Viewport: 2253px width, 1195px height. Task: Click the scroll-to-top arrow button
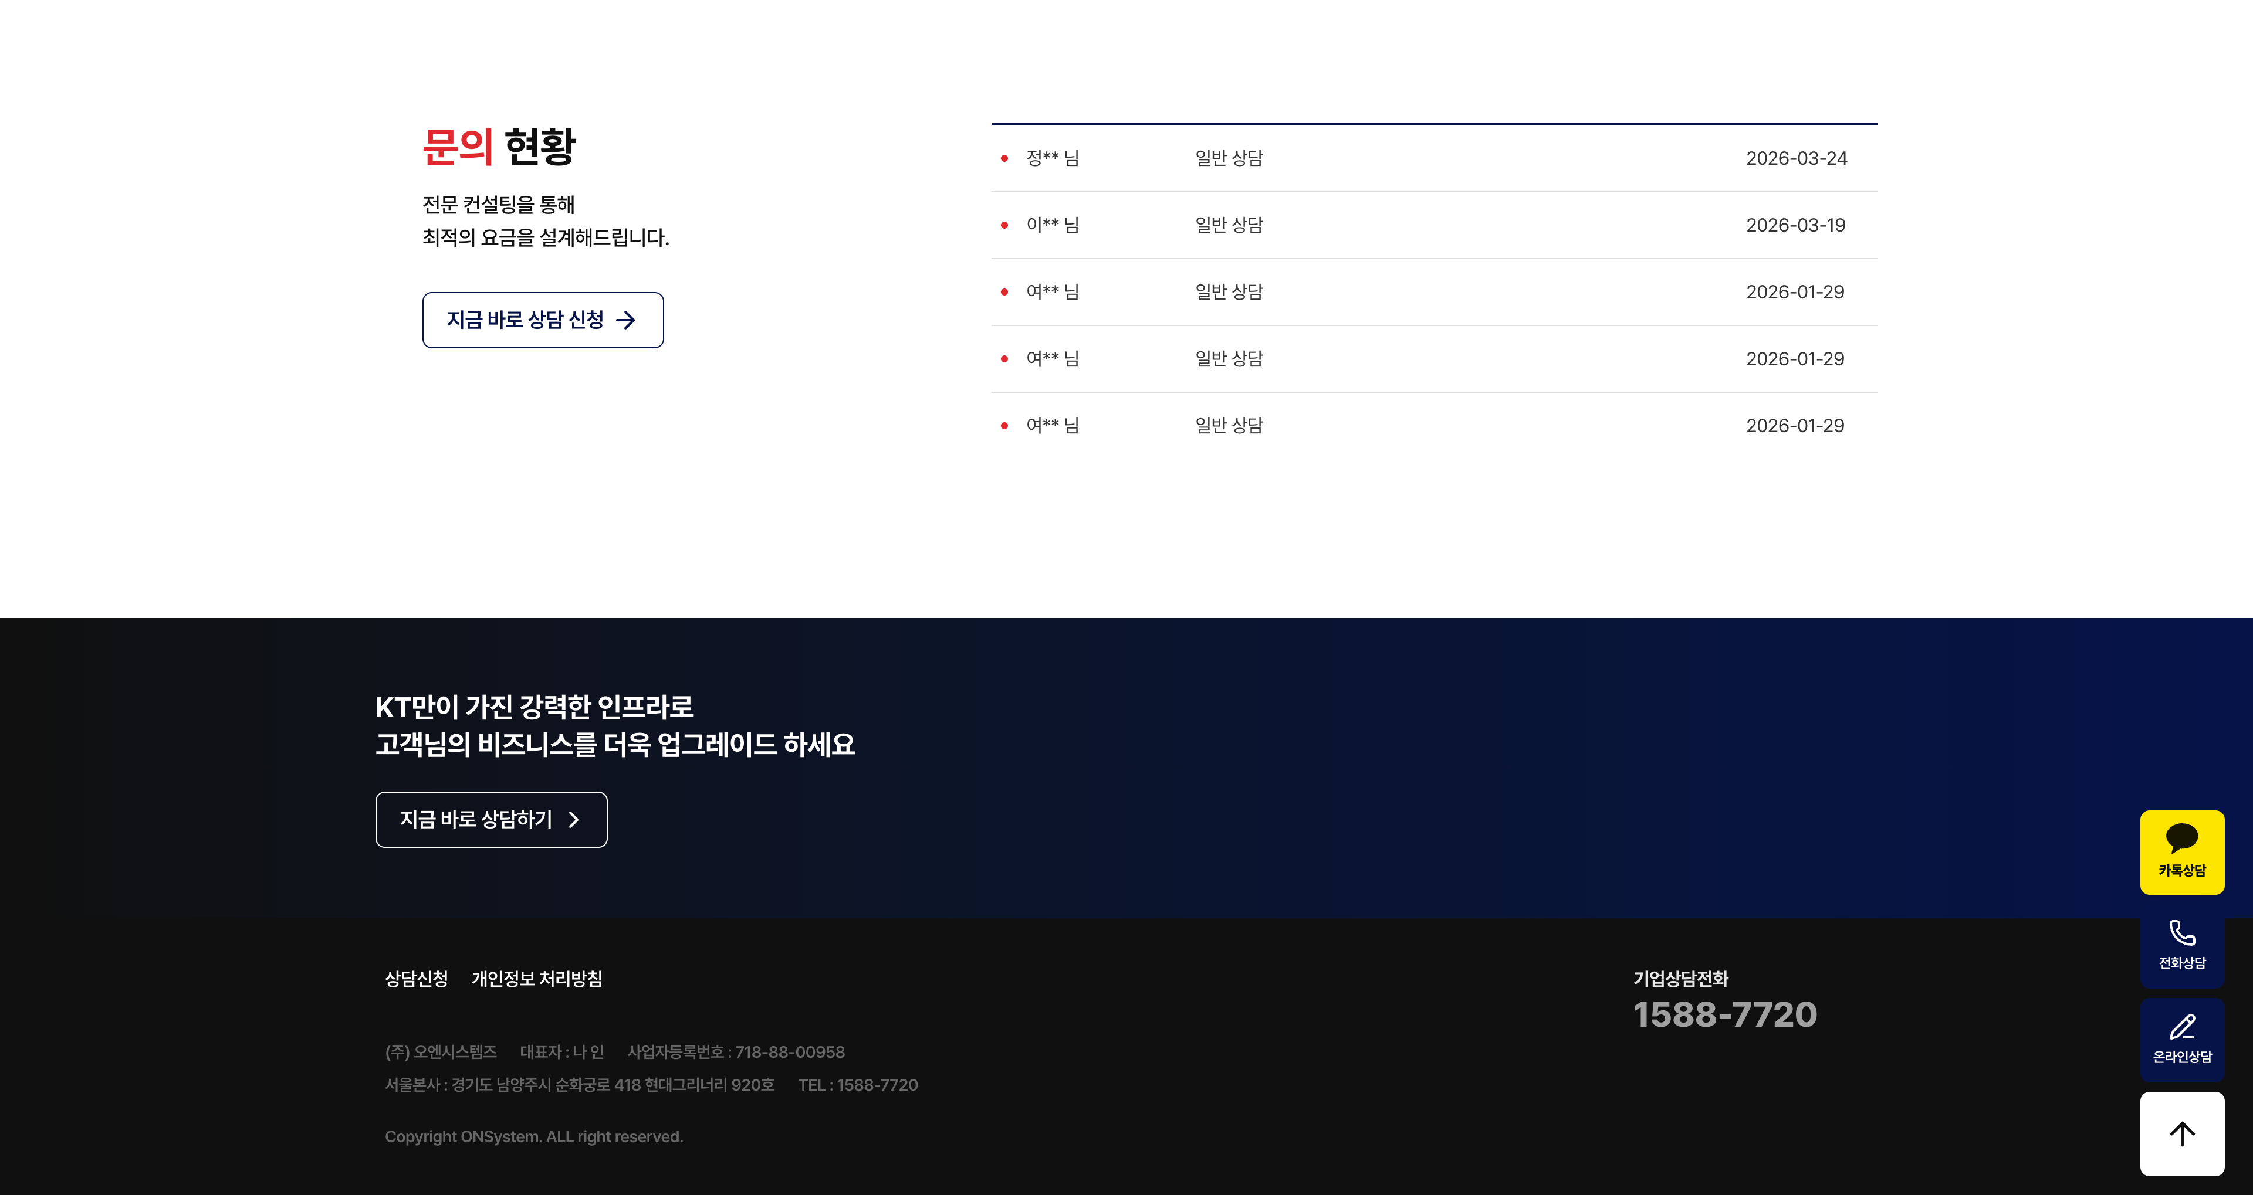2181,1133
